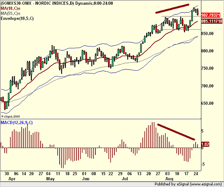224x187 pixels.
Task: Click the eSignal 2009 copyright notice
Action: click(11, 116)
